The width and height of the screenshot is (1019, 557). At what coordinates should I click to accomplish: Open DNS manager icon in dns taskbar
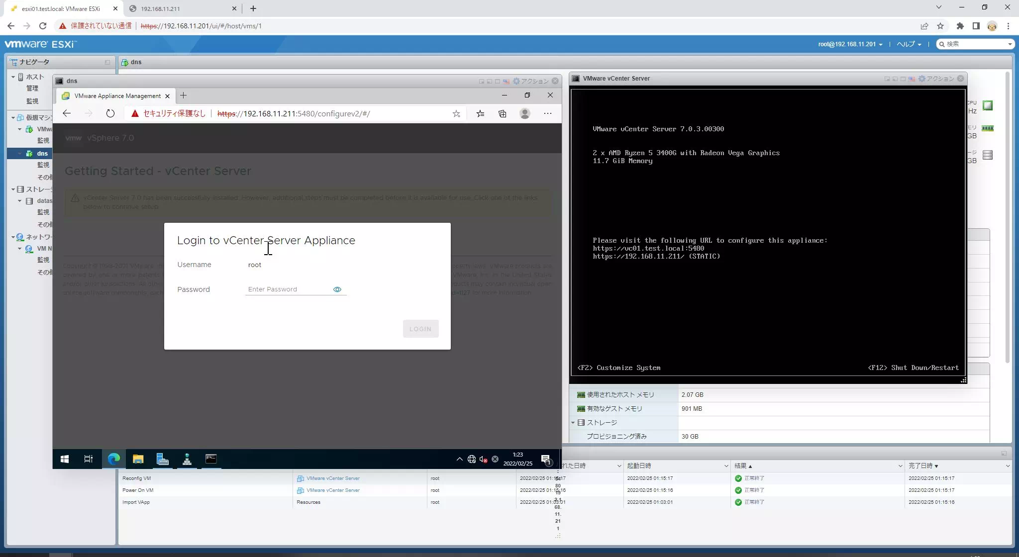[187, 459]
